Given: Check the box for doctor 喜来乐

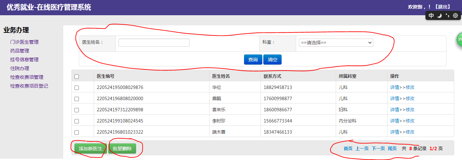Looking at the screenshot, I should tap(76, 110).
